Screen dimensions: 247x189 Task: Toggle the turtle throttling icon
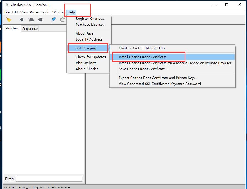click(x=31, y=20)
